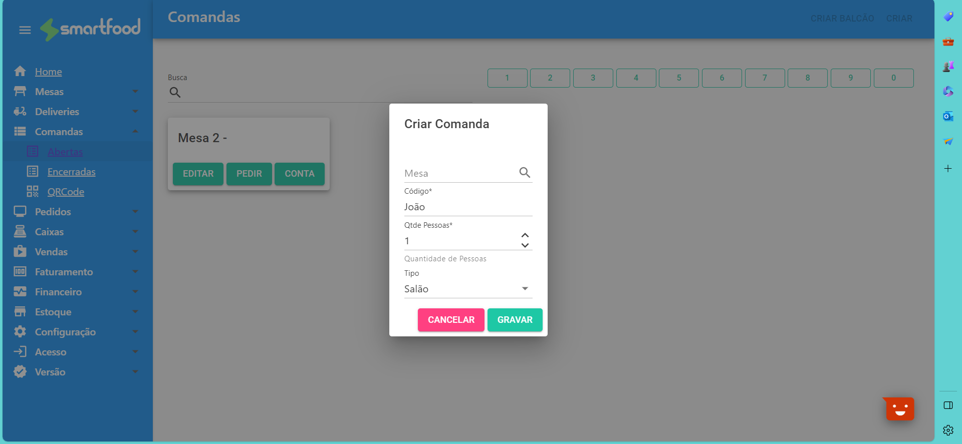The width and height of the screenshot is (962, 444).
Task: Click the Home house icon
Action: pos(20,72)
